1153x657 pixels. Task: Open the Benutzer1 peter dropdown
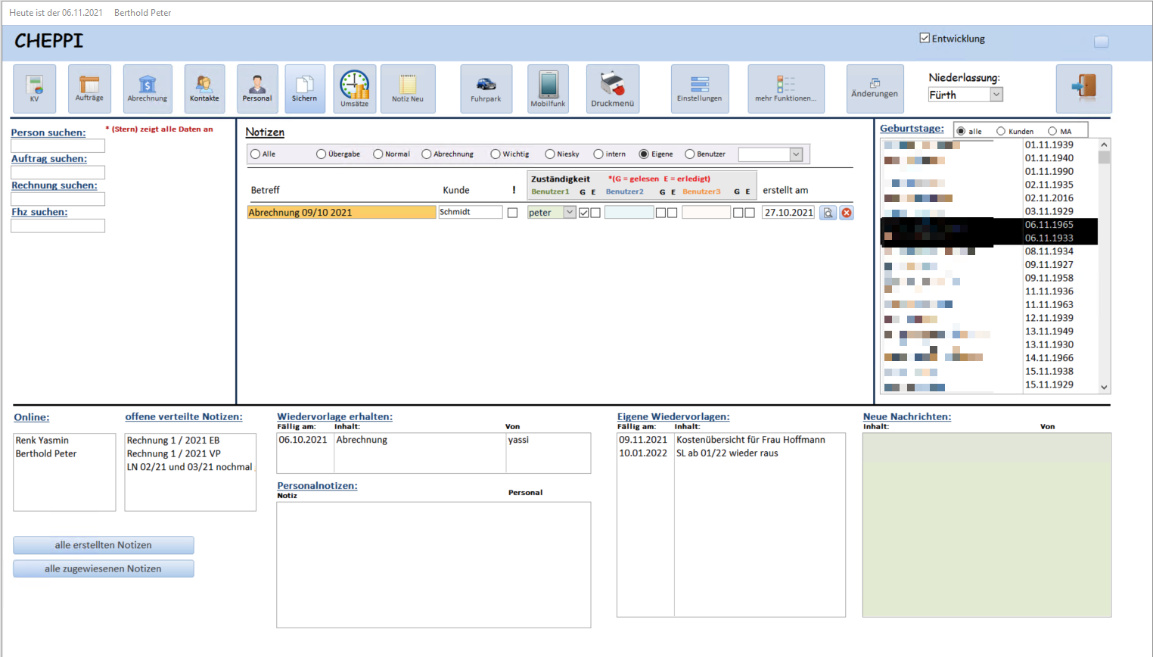coord(570,213)
